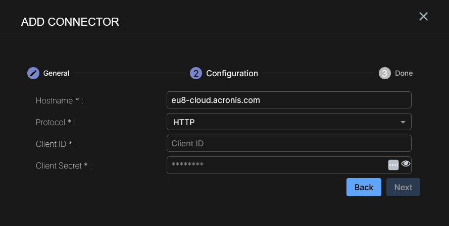Jump to the Done step label
This screenshot has height=226, width=449.
point(404,73)
